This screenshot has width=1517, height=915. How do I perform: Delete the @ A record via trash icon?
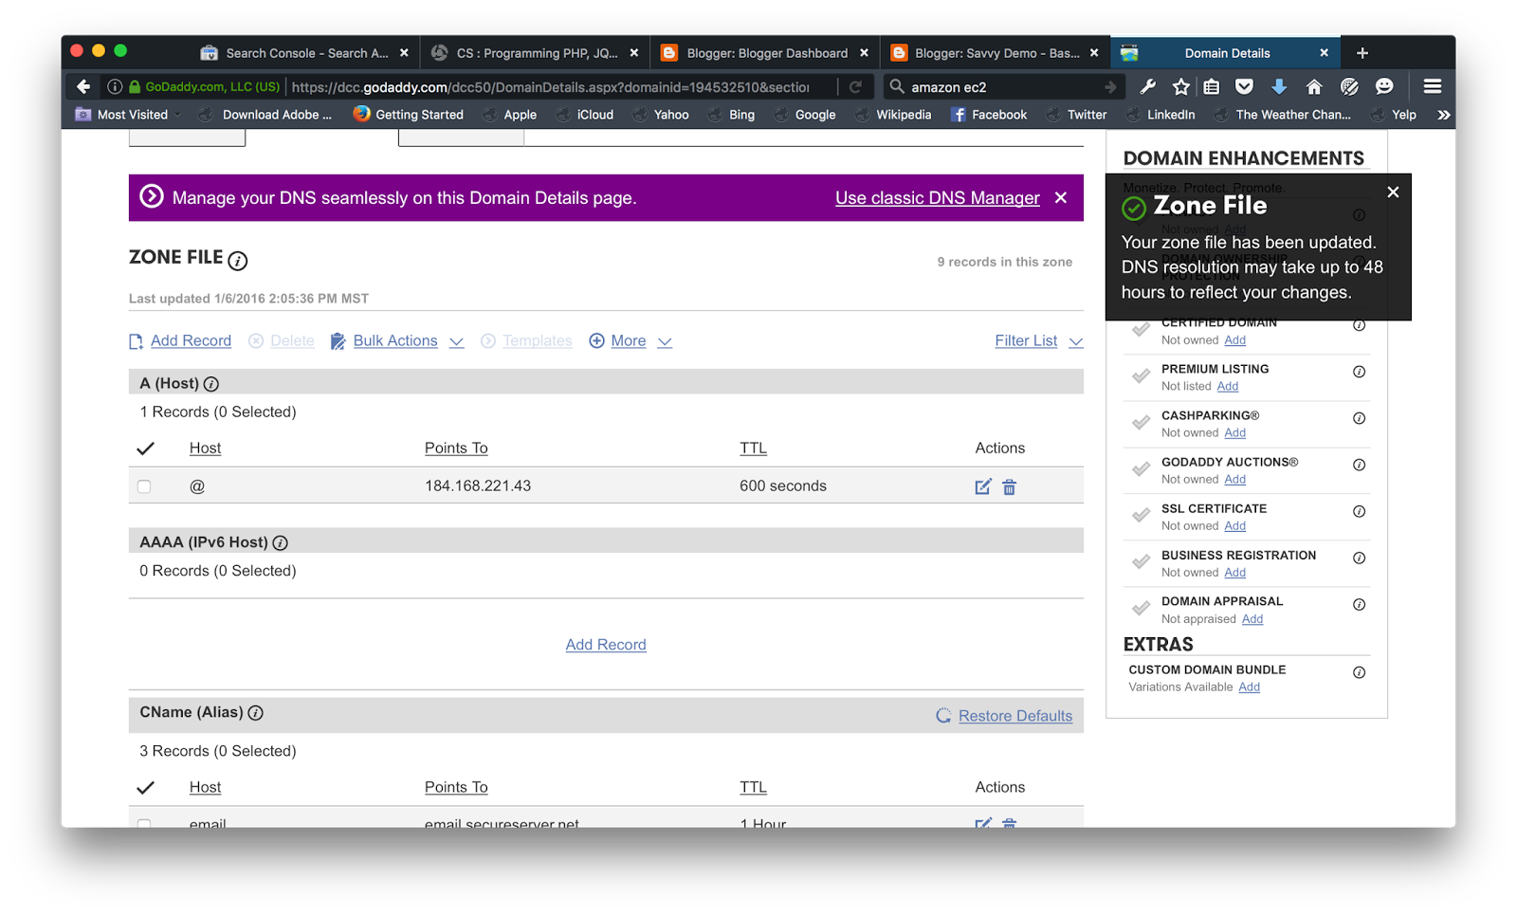coord(1009,486)
